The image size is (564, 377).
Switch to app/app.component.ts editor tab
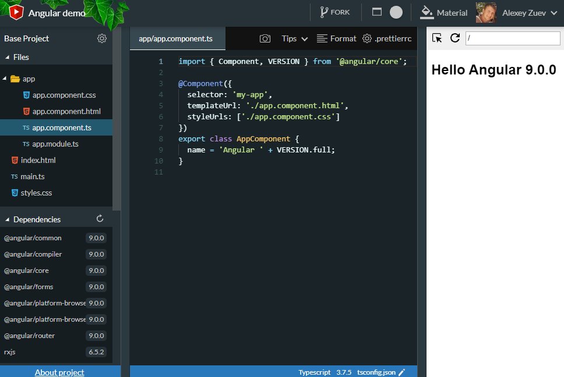(x=177, y=38)
